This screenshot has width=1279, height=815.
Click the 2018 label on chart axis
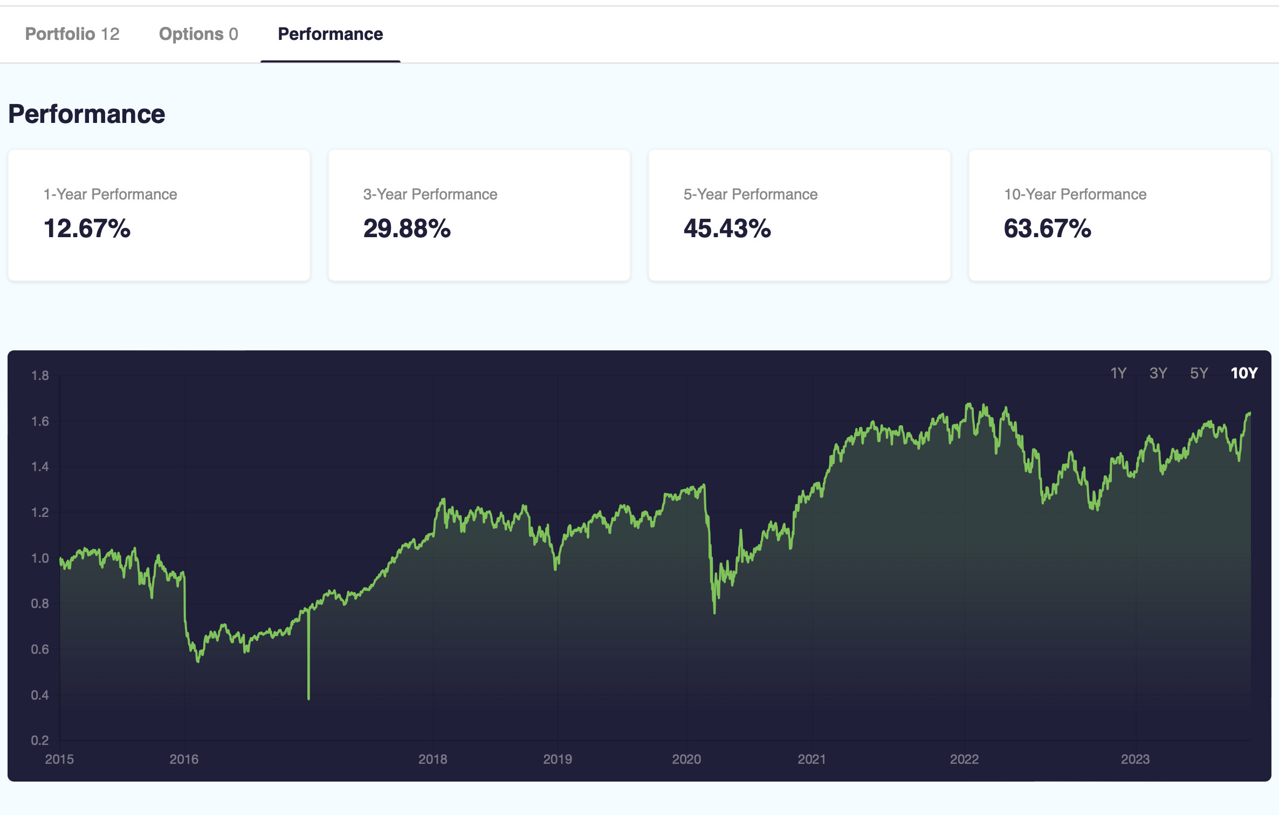click(432, 759)
